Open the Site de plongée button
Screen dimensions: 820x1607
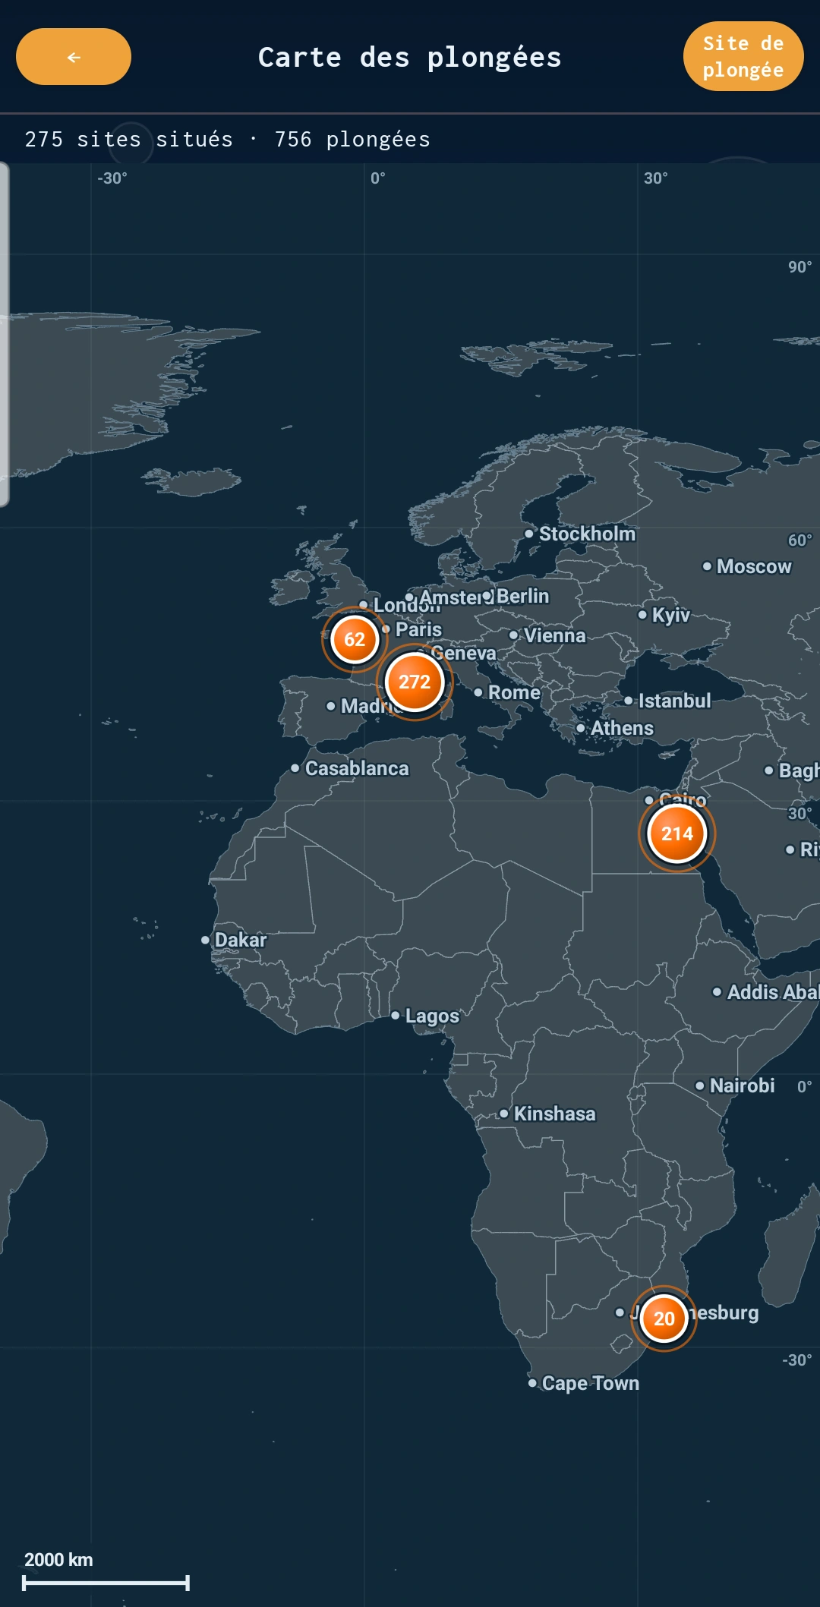coord(743,56)
